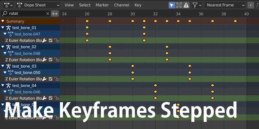Select Summary keyframe at frame 39

click(235, 21)
